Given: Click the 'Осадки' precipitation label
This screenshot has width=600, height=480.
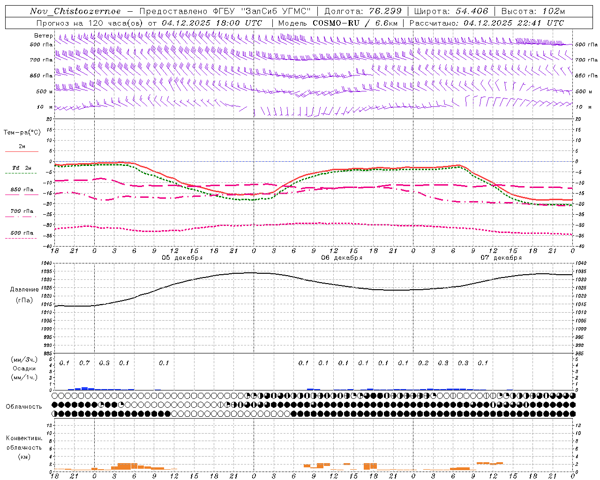Looking at the screenshot, I should pos(24,368).
